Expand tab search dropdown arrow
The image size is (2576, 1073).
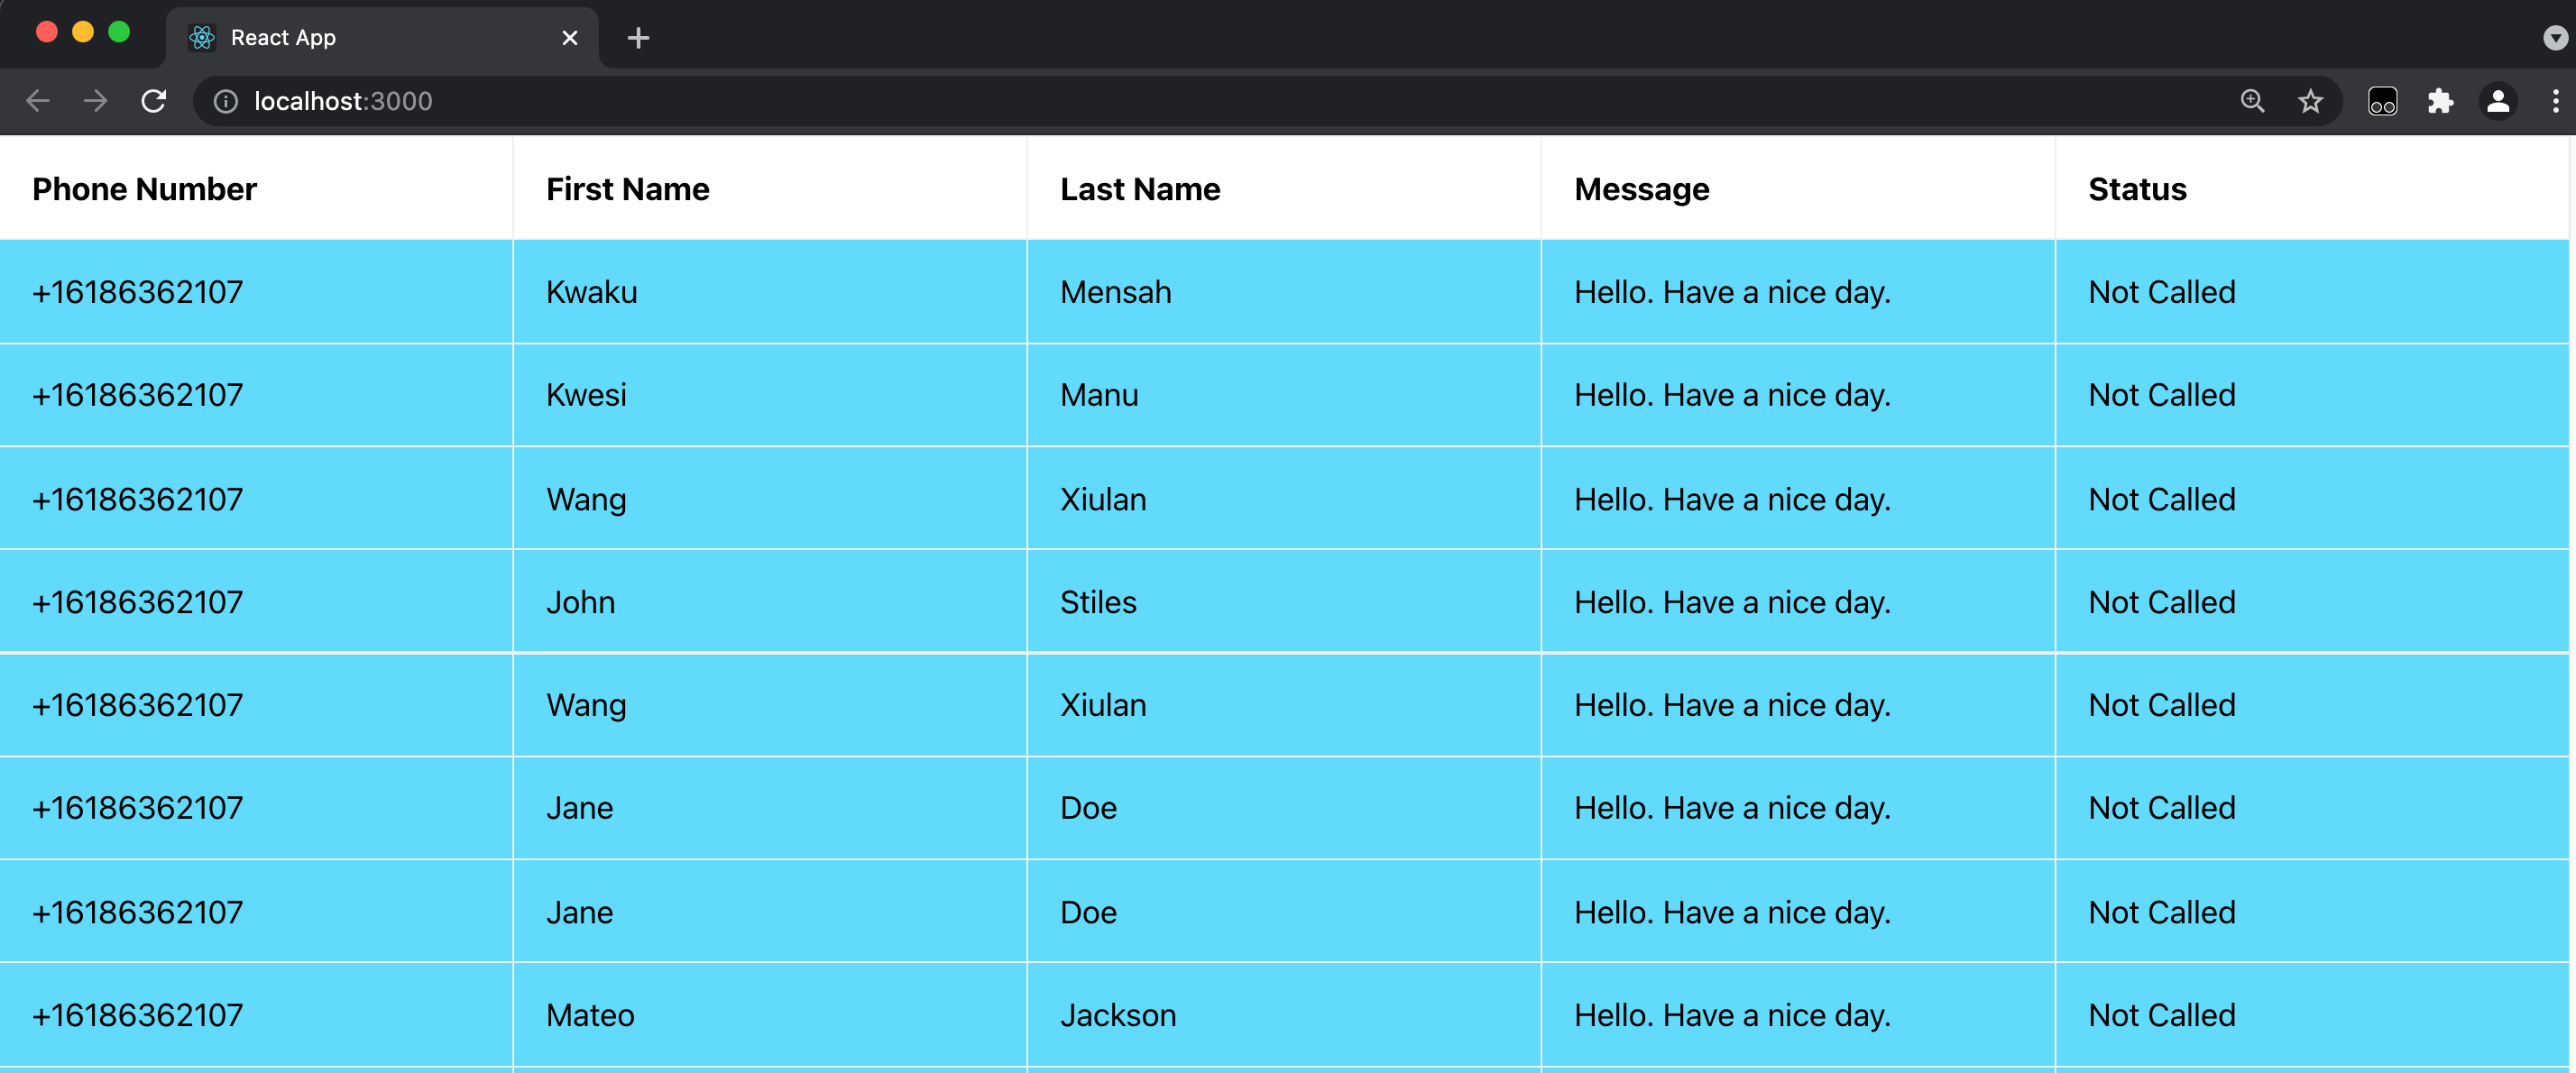(x=2555, y=38)
